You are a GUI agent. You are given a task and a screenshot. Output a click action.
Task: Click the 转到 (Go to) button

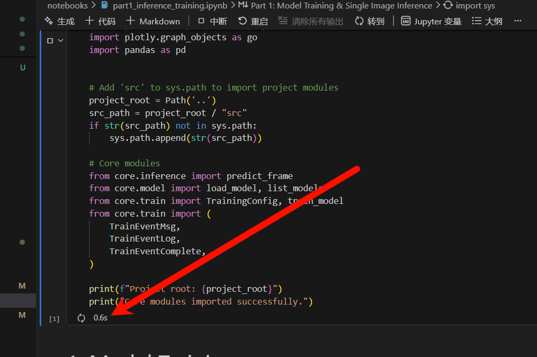click(x=370, y=21)
